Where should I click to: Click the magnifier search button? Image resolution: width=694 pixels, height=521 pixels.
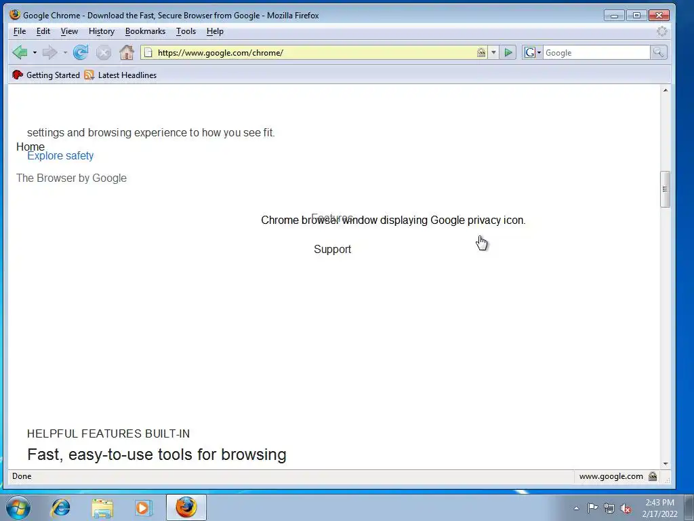click(658, 53)
